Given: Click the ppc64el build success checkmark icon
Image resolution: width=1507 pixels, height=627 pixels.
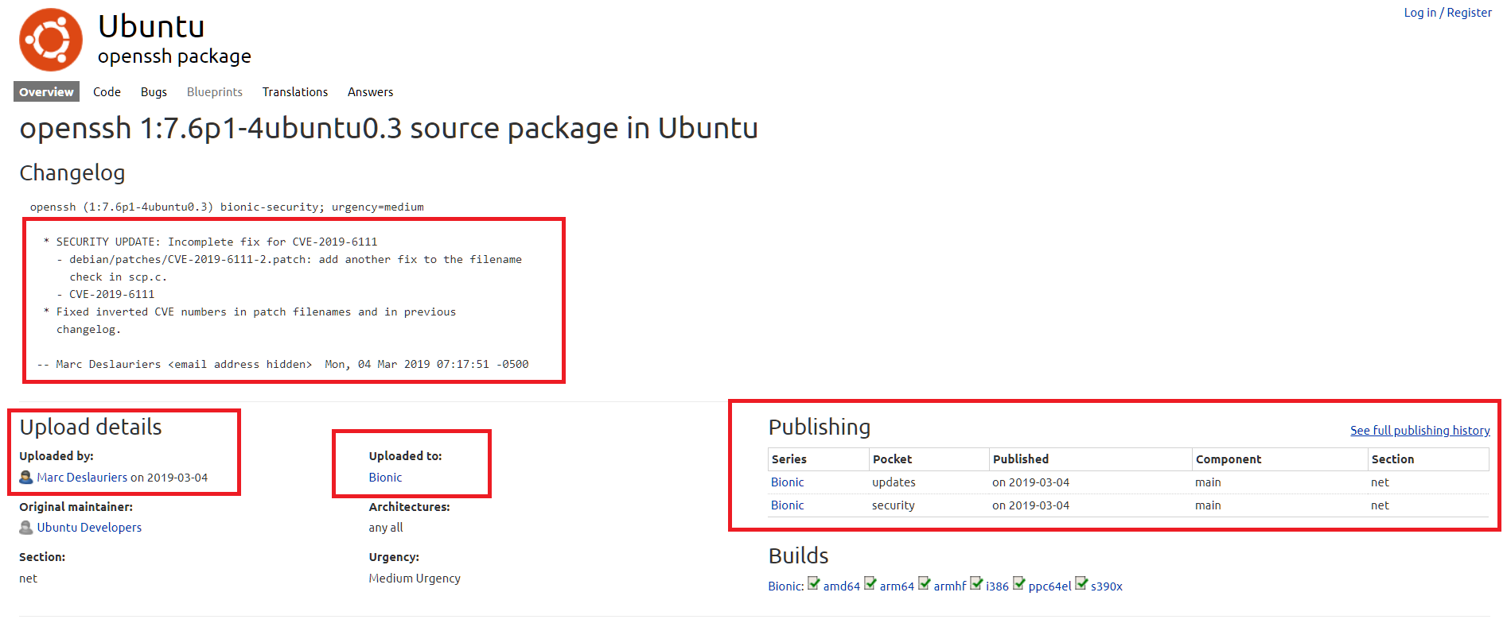Looking at the screenshot, I should 1019,584.
